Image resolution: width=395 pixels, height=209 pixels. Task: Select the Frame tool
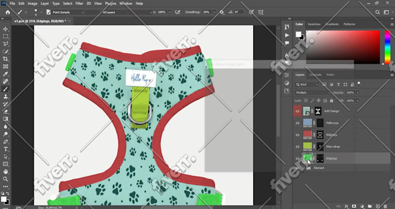5,67
